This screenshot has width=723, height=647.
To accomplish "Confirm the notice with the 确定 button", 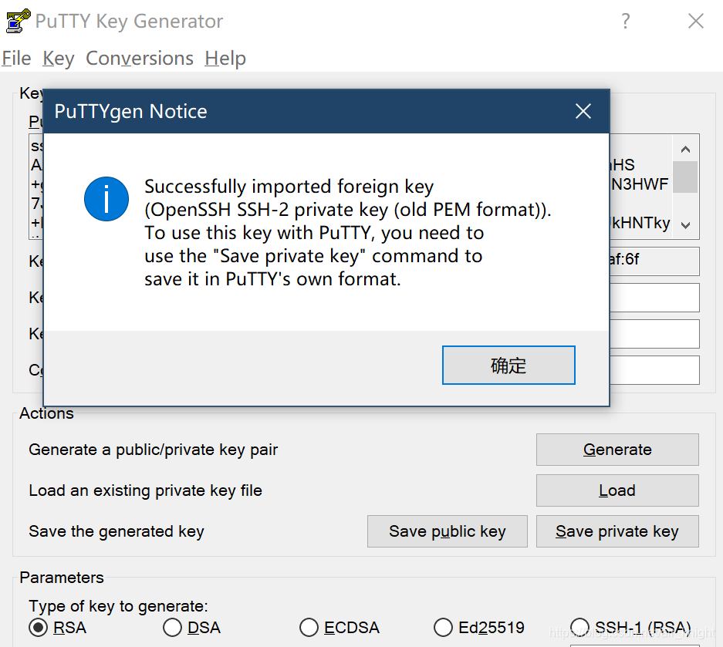I will [508, 365].
